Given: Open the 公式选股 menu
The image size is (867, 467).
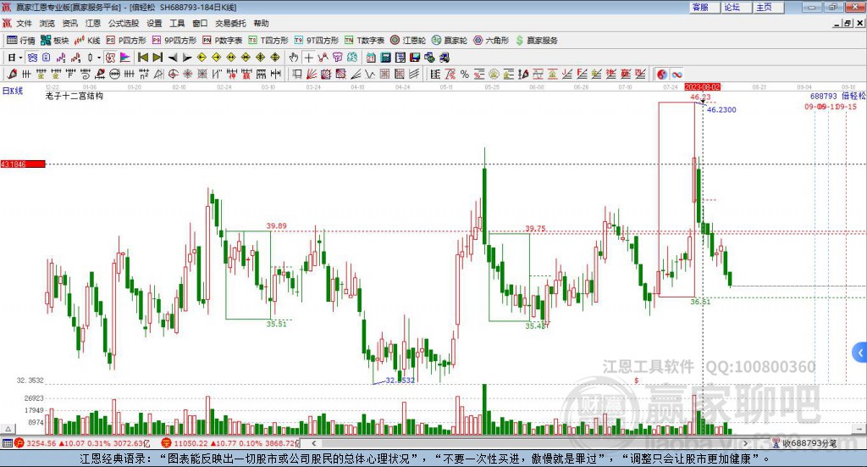Looking at the screenshot, I should pyautogui.click(x=124, y=23).
